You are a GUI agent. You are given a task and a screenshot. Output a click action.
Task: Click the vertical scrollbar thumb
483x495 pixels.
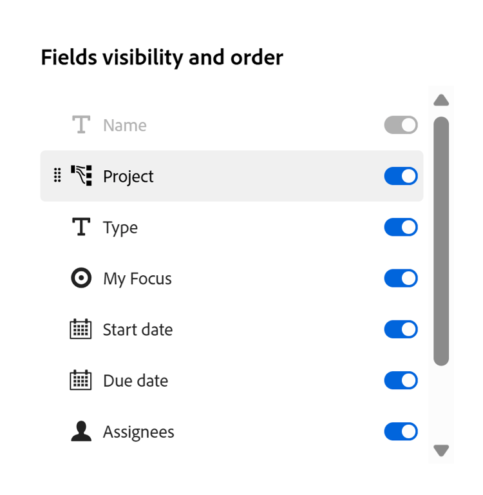441,241
